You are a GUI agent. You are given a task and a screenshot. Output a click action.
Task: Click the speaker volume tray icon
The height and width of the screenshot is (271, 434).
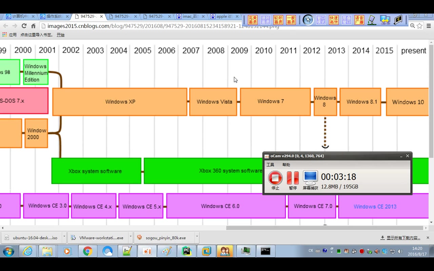pos(400,251)
